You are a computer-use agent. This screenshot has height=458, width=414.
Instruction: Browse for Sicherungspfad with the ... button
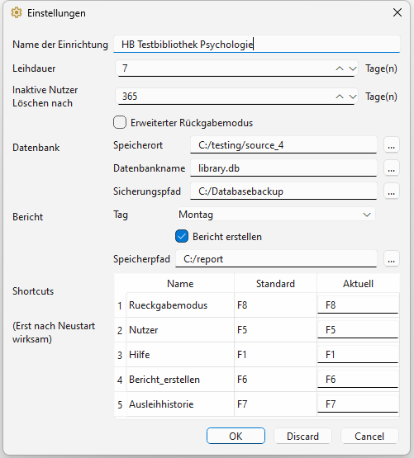tap(392, 191)
